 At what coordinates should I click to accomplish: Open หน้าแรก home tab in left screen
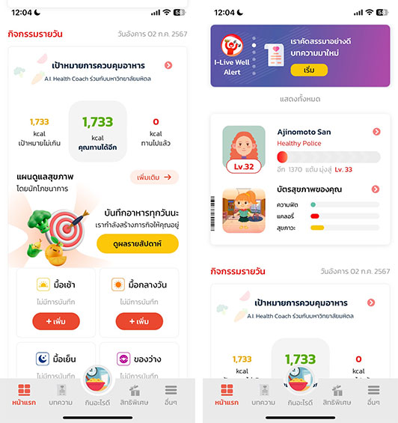[24, 395]
